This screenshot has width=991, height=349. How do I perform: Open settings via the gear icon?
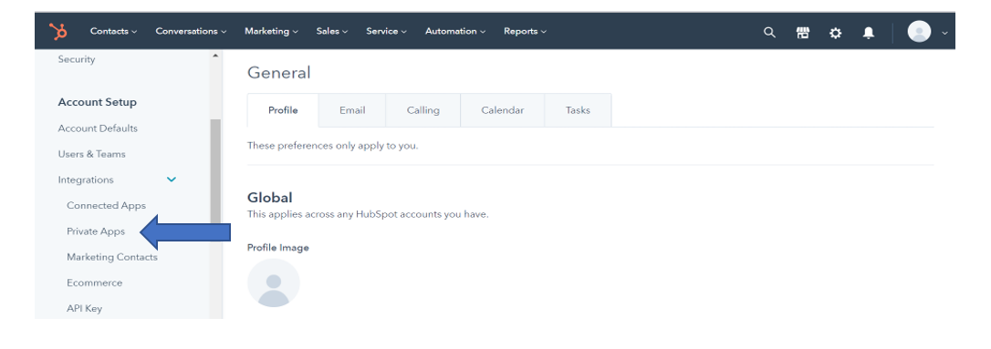coord(836,32)
